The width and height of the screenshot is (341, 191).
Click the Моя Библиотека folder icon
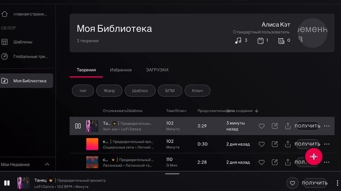[x=5, y=81]
